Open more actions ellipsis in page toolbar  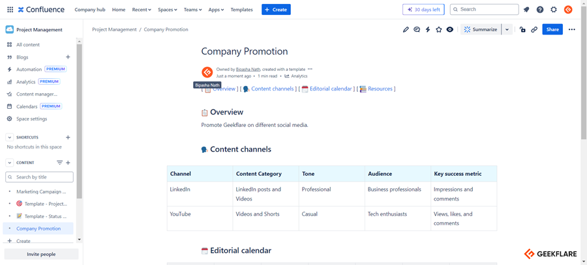pyautogui.click(x=571, y=29)
